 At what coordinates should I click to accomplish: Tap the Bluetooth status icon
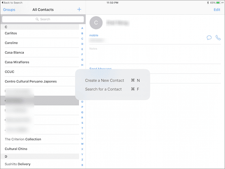[x=207, y=2]
